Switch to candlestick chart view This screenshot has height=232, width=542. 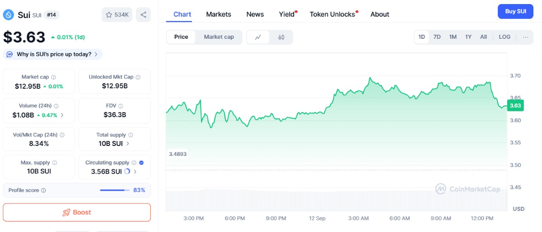click(x=281, y=37)
